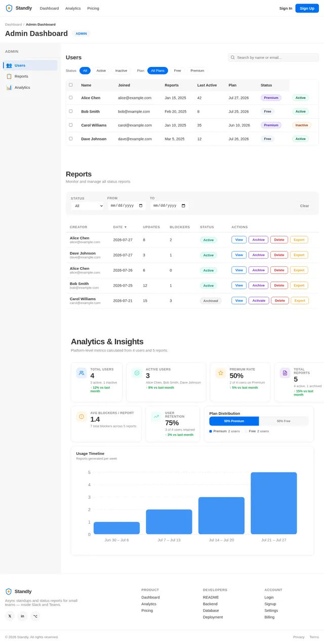Select Users in the admin sidebar
This screenshot has height=644, width=324.
pyautogui.click(x=30, y=65)
